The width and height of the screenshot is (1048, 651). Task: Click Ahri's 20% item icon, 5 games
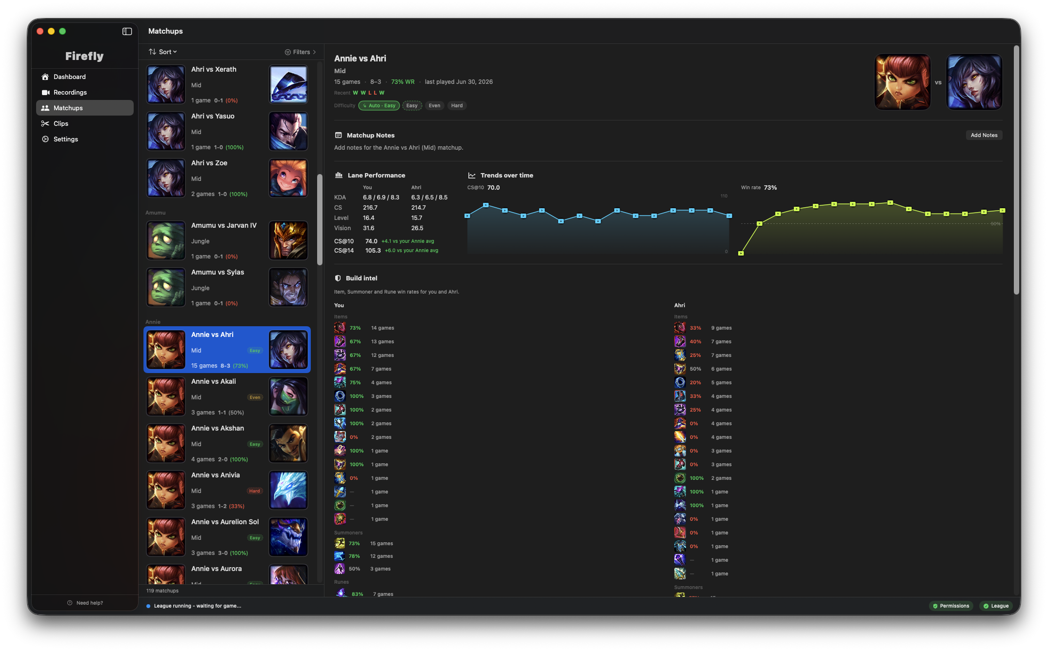point(680,382)
